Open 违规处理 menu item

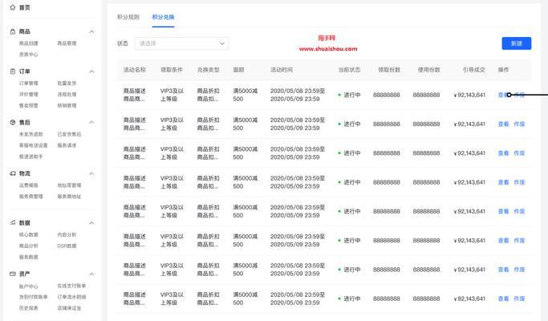tap(67, 95)
